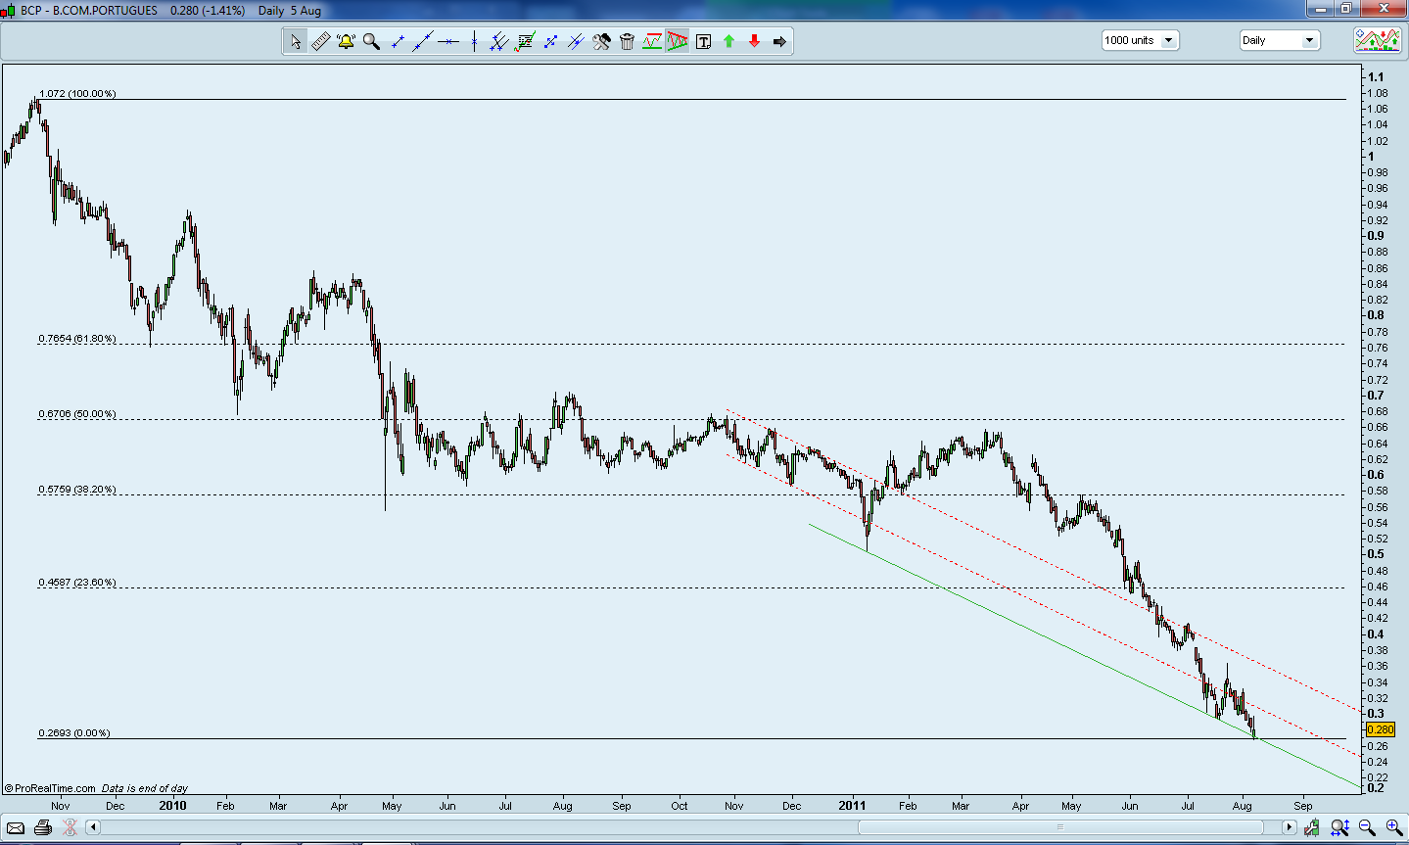This screenshot has height=845, width=1409.
Task: Click the ProRealTime.com copyright text
Action: [50, 788]
